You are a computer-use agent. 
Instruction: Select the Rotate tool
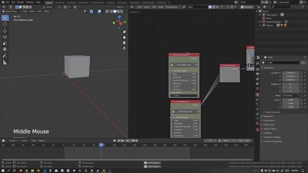5,37
